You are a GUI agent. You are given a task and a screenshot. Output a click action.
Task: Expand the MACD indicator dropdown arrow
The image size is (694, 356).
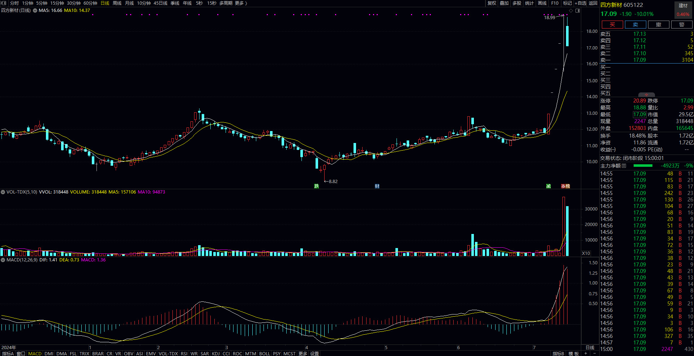[x=3, y=260]
